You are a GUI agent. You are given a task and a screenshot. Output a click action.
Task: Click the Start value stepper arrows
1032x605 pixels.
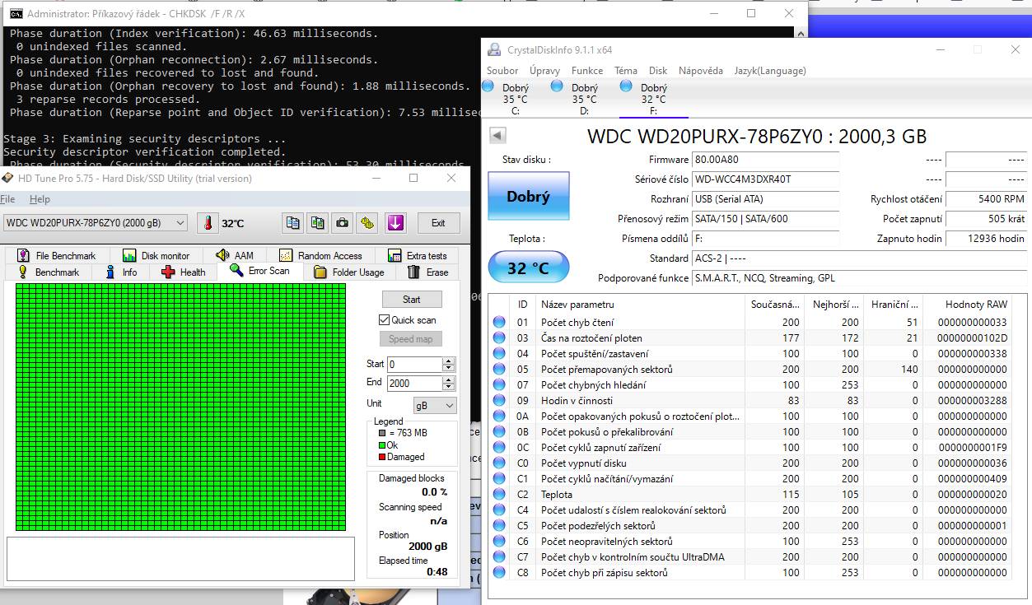coord(448,364)
